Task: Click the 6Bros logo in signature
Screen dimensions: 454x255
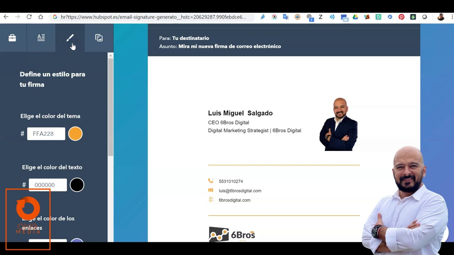Action: (x=232, y=234)
